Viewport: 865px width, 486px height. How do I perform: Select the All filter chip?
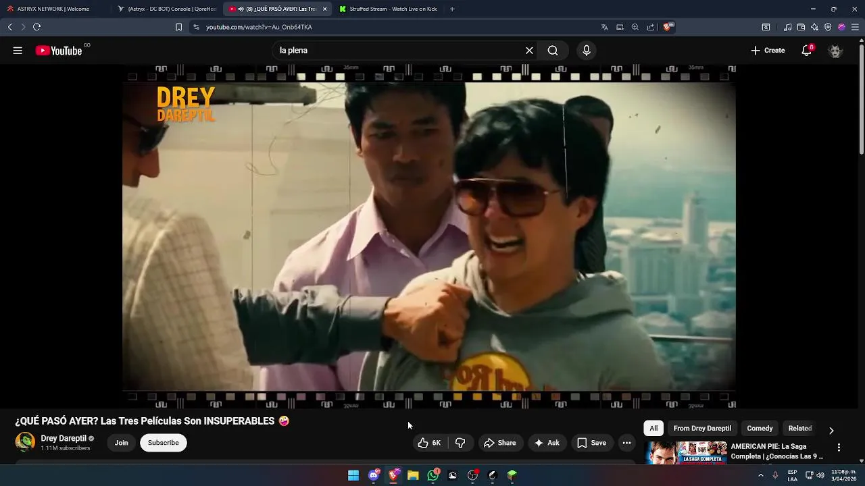point(653,428)
